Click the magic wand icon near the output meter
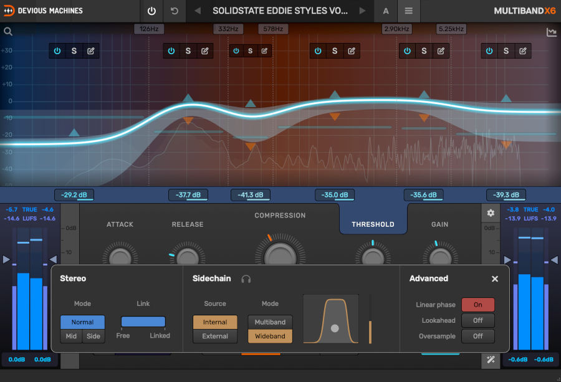Viewport: 561px width, 382px height. 491,360
